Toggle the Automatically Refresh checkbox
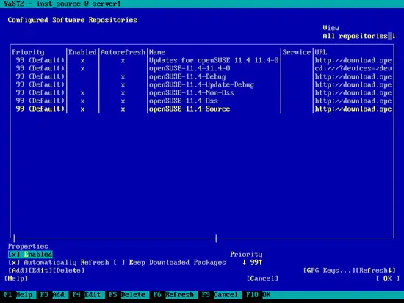 coord(59,263)
